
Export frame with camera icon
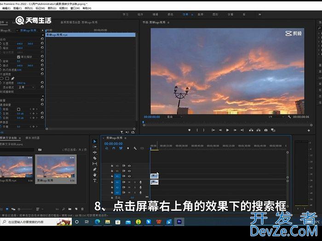pos(266,130)
